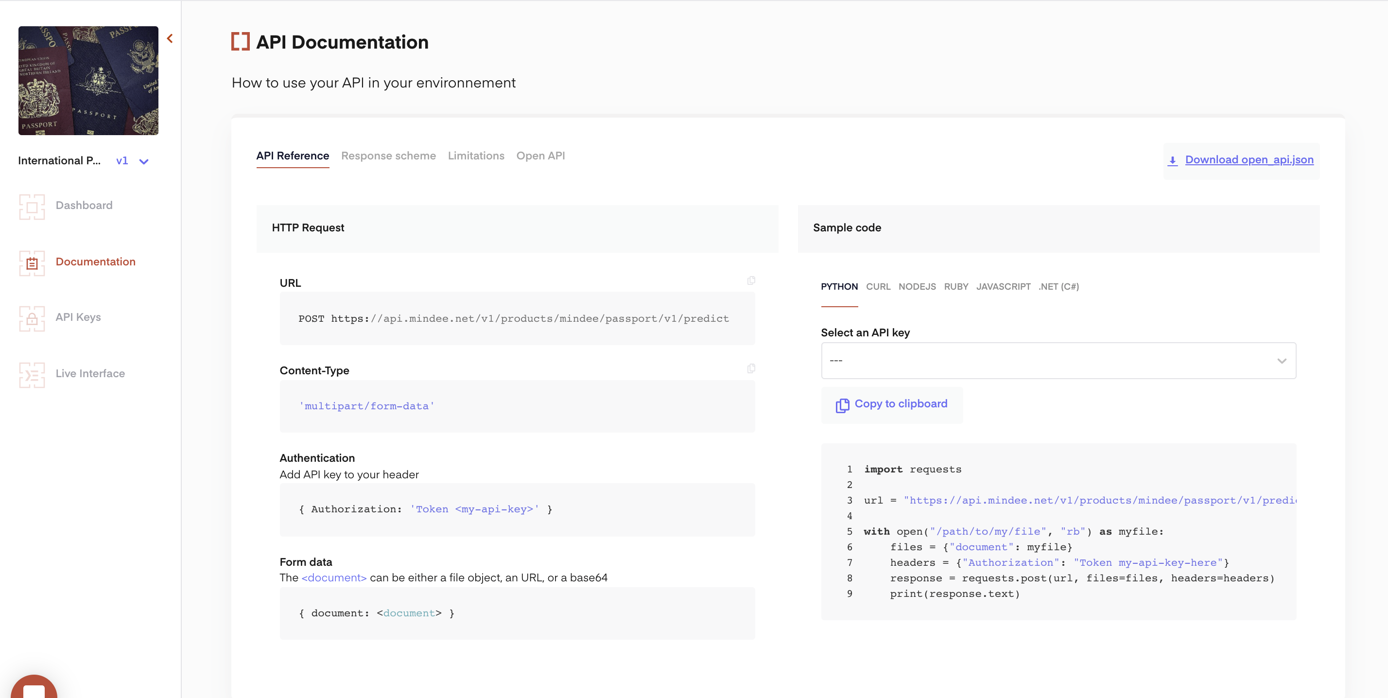
Task: Click the Documentation clipboard icon
Action: tap(32, 263)
